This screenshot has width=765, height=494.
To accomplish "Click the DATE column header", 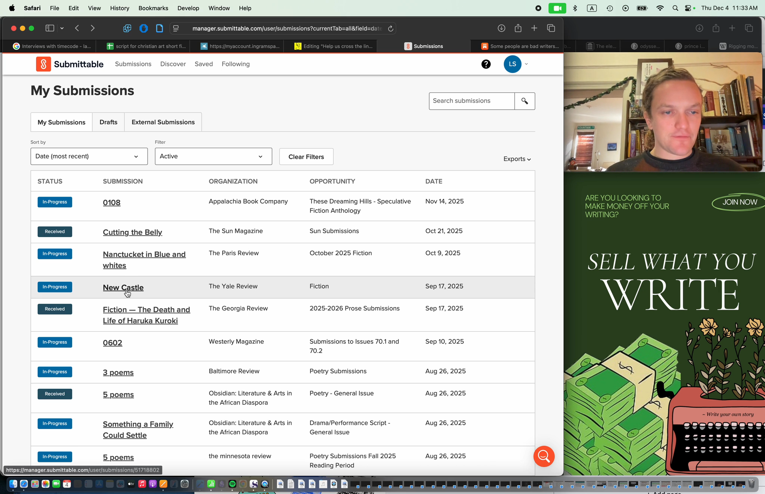I will point(434,181).
